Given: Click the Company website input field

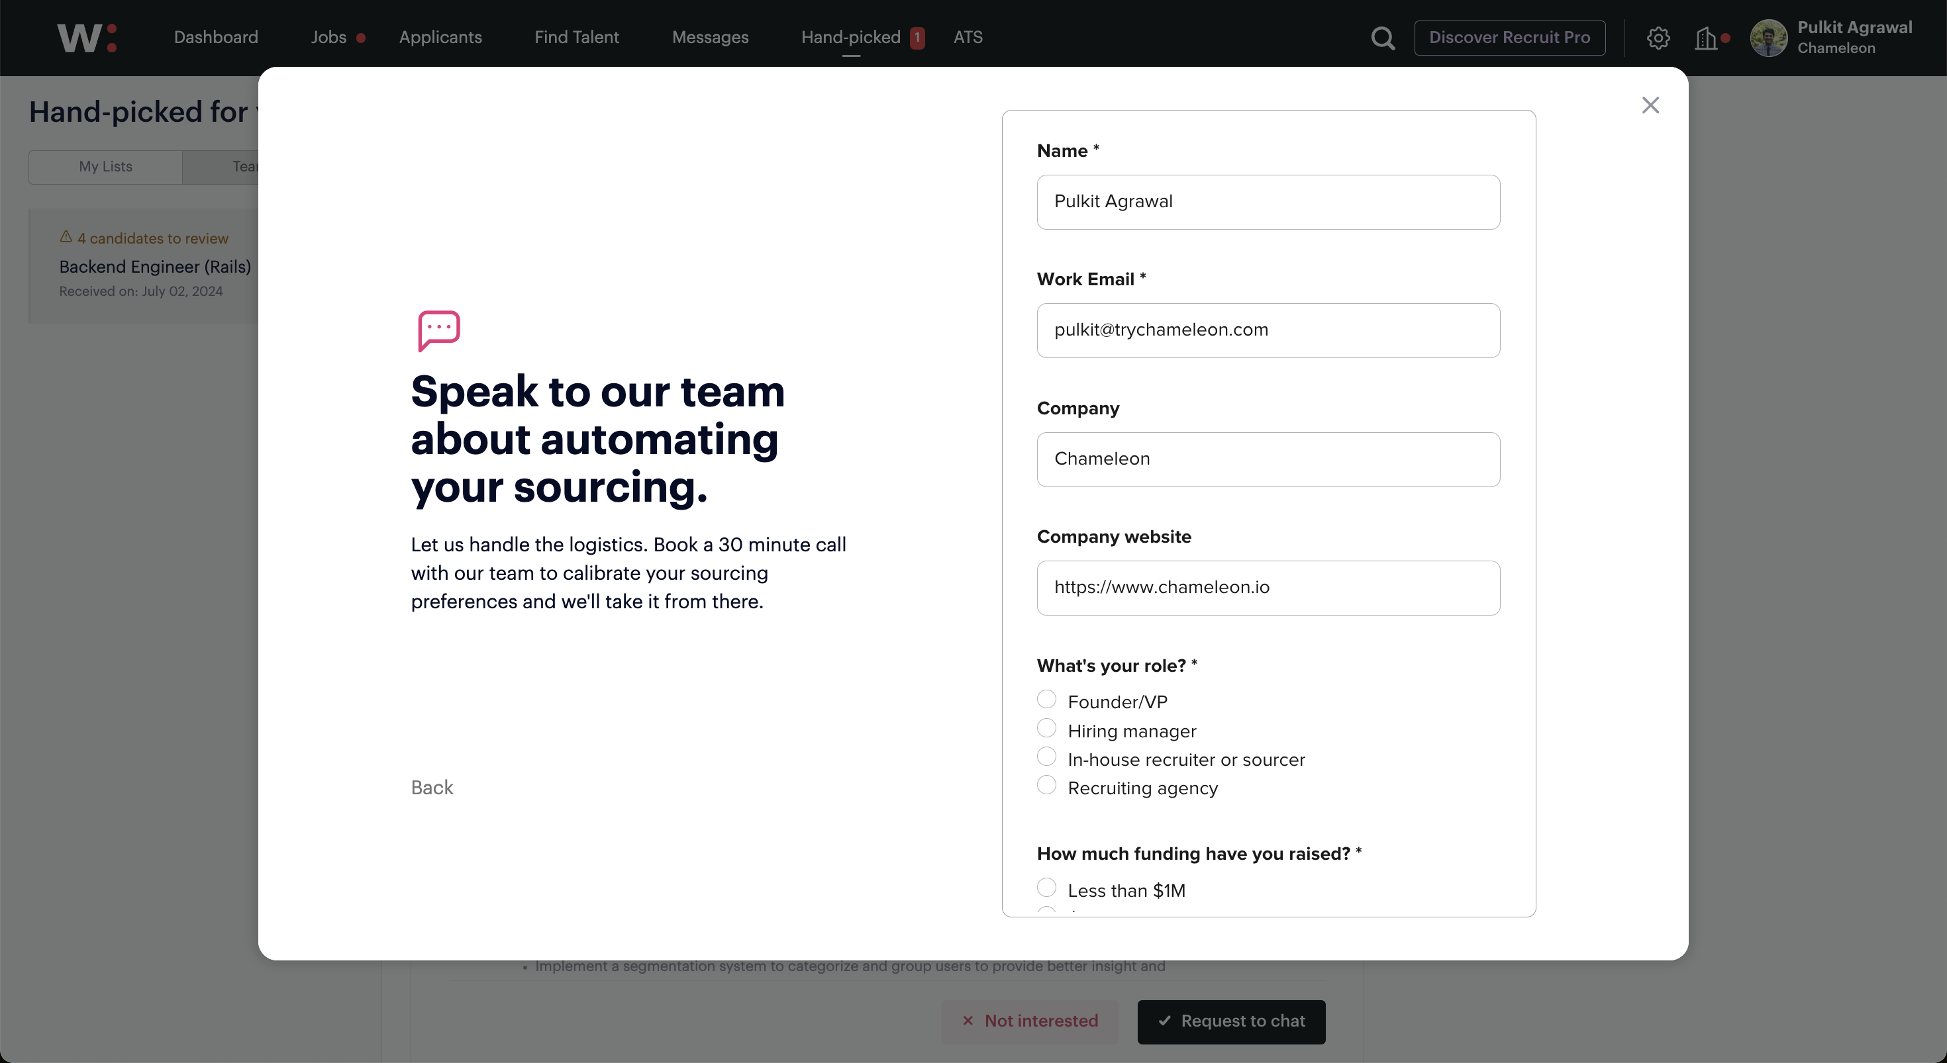Looking at the screenshot, I should [1268, 588].
